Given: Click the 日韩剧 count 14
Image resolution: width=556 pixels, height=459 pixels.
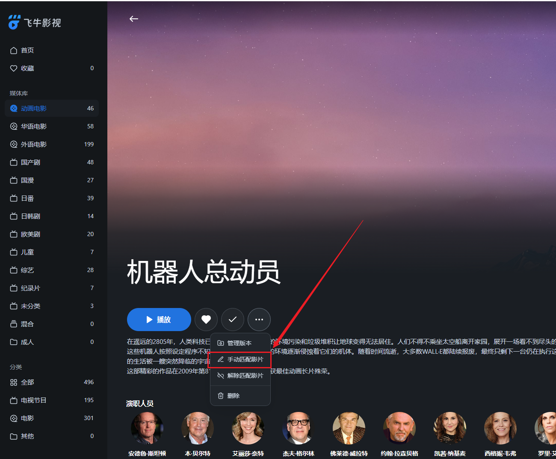Looking at the screenshot, I should [90, 216].
